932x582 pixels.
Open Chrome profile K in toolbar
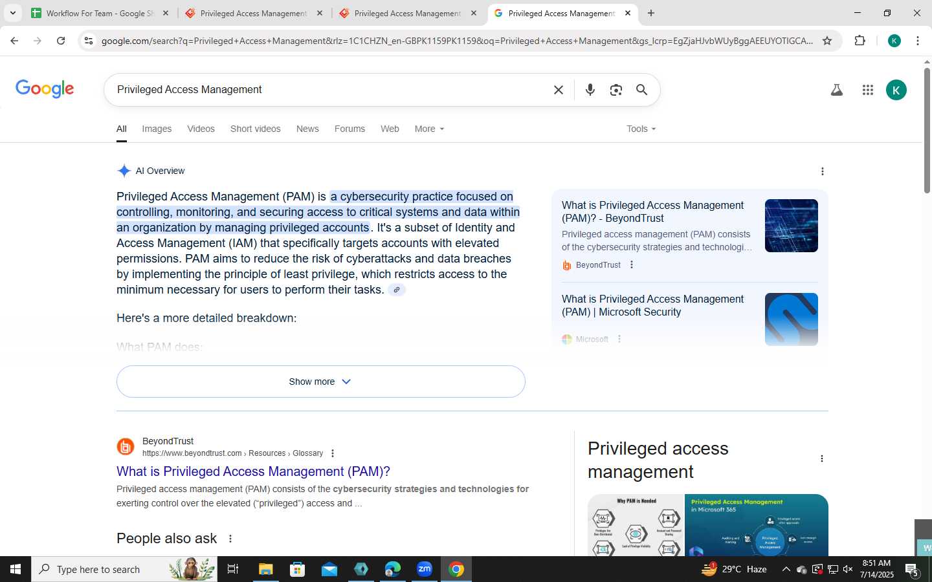pos(894,41)
